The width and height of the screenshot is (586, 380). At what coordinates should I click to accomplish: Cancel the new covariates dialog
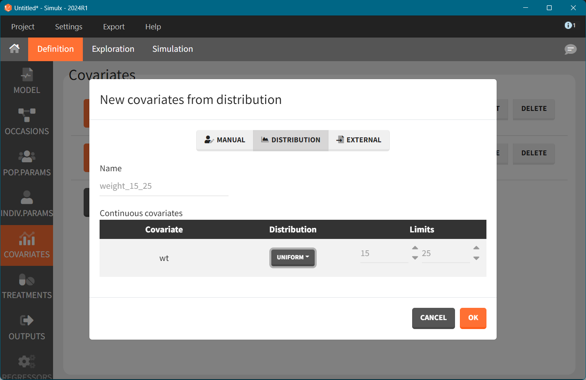coord(433,318)
